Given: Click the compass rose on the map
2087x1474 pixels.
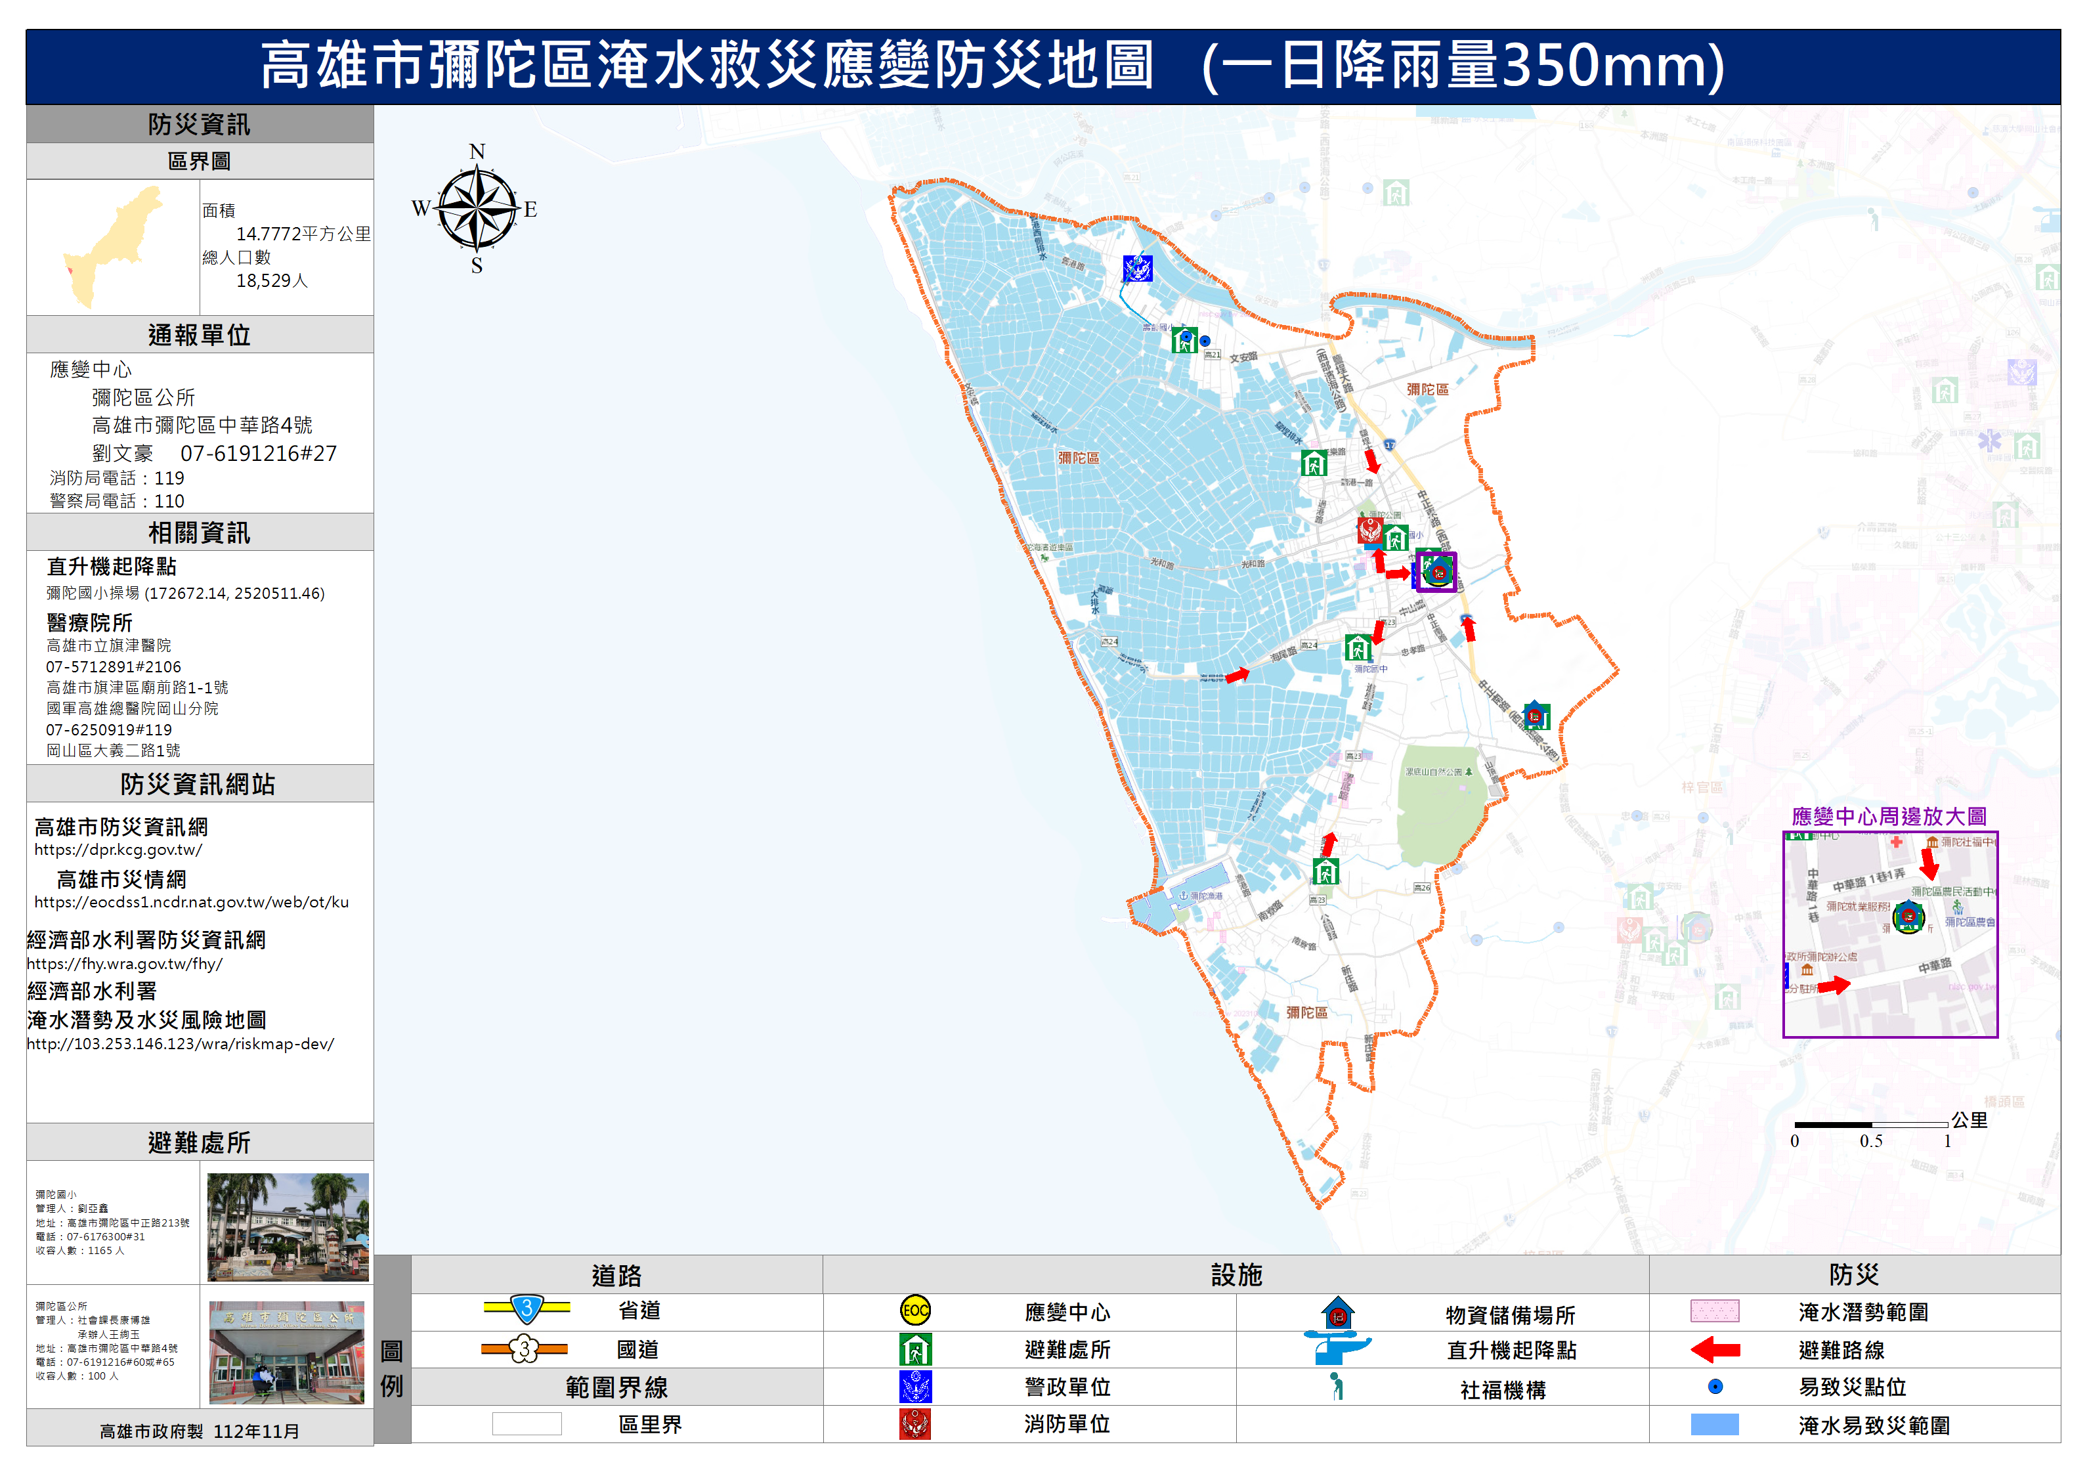Looking at the screenshot, I should coord(477,208).
